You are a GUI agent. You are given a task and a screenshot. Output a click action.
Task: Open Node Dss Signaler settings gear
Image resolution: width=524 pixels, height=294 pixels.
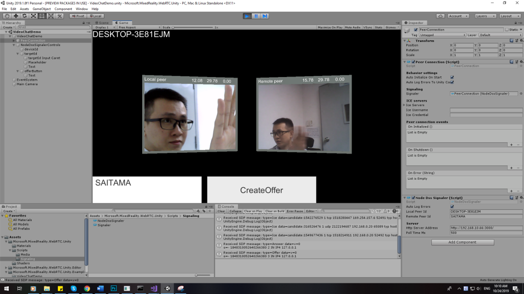(x=521, y=198)
